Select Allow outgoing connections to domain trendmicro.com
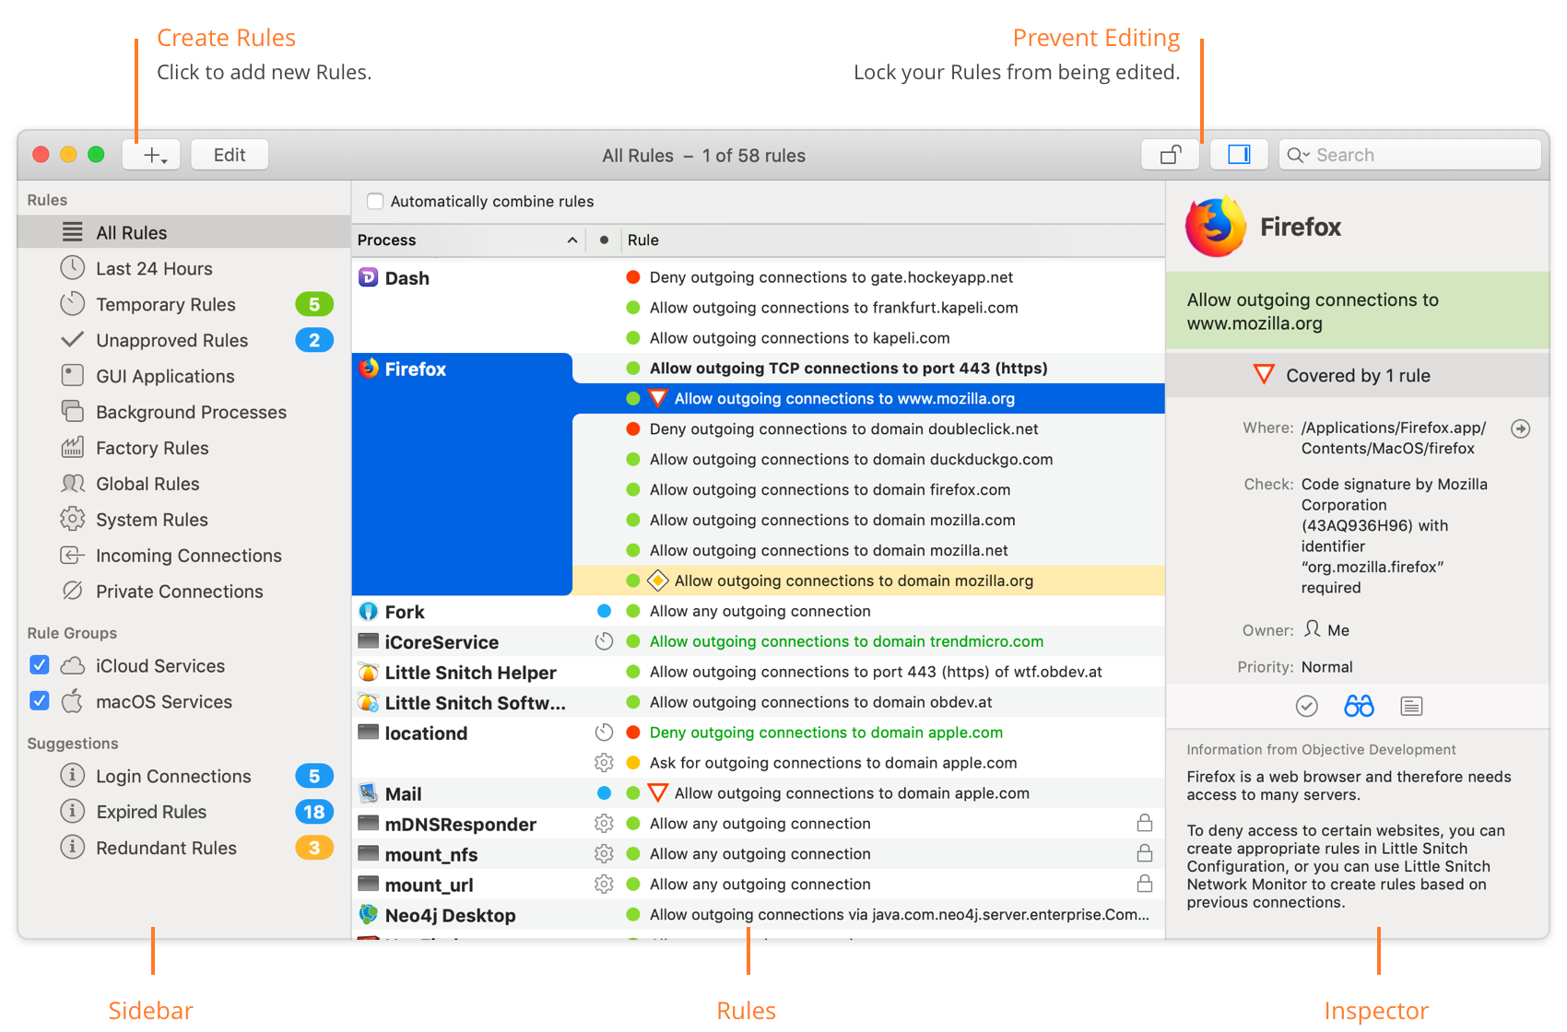The image size is (1567, 1032). pos(846,641)
